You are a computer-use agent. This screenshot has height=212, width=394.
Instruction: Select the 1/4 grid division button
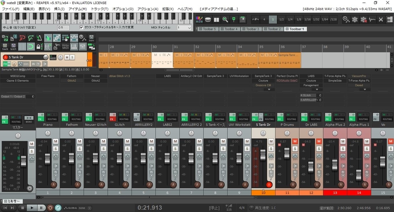[x=290, y=19]
